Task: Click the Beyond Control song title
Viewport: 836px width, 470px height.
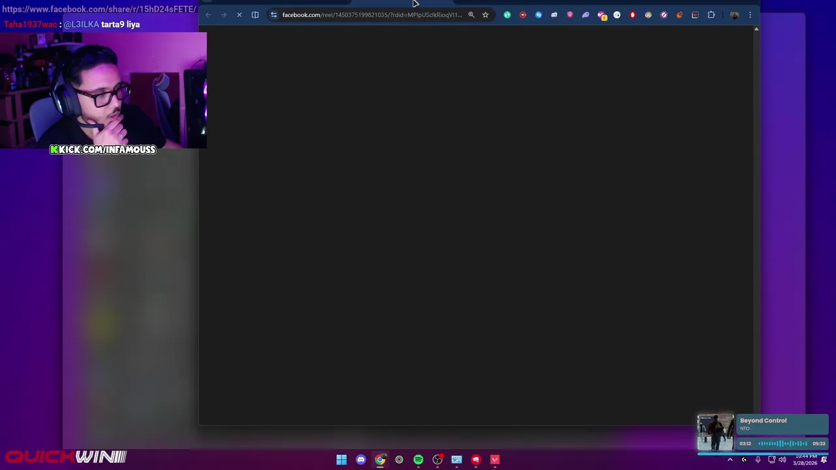Action: (x=763, y=420)
